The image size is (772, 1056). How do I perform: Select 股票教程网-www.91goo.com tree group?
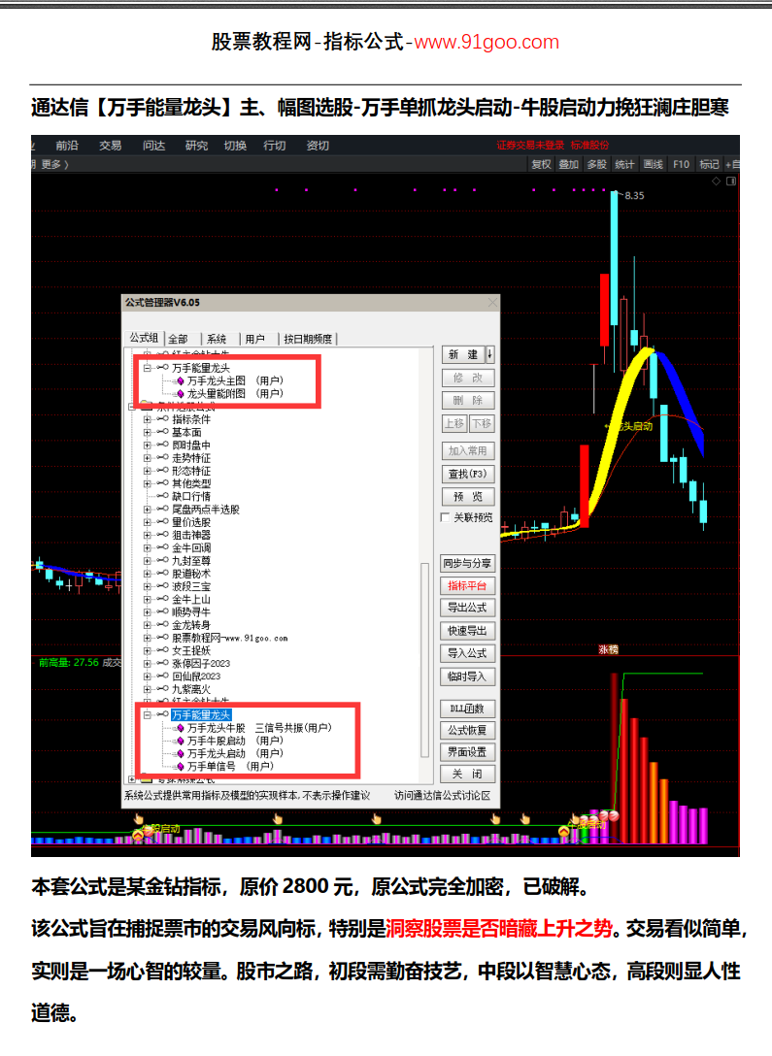pos(230,638)
